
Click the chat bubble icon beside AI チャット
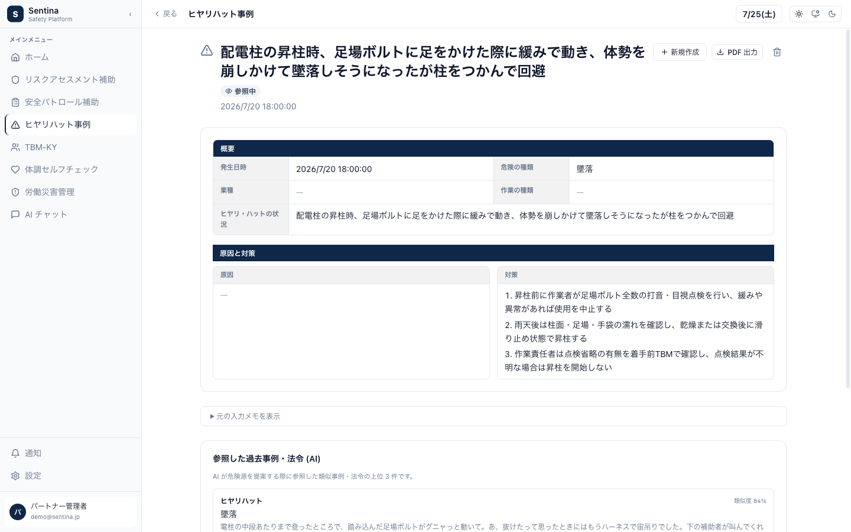15,215
